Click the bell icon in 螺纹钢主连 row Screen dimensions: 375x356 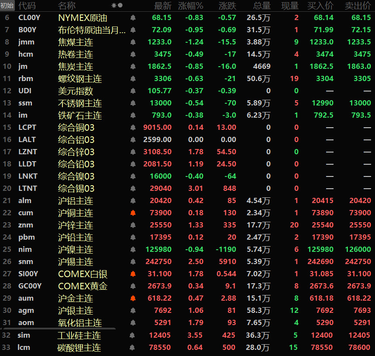pyautogui.click(x=133, y=78)
